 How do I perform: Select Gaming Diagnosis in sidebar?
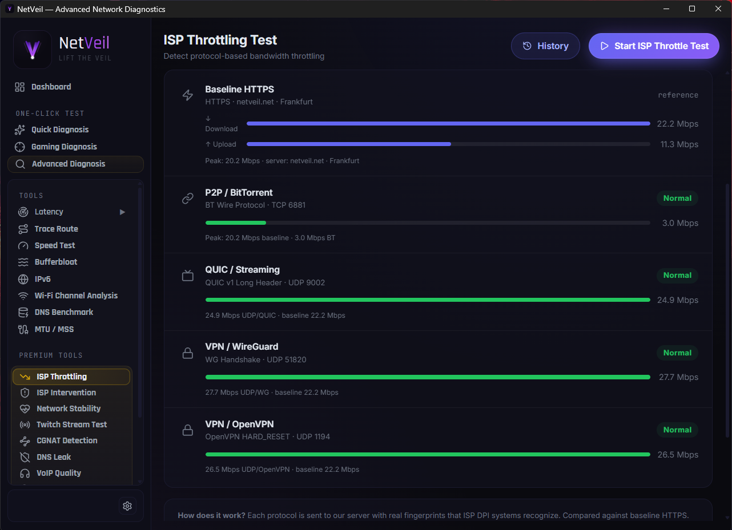coord(75,147)
